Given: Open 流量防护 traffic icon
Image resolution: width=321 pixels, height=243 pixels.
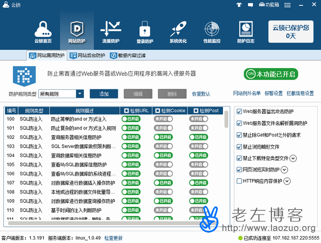Looking at the screenshot, I should click(x=111, y=32).
